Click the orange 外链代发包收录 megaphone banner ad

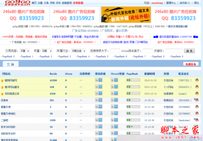coord(126,15)
